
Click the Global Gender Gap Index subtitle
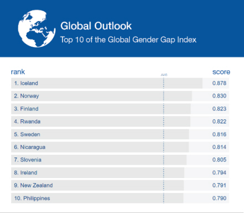[x=128, y=40]
